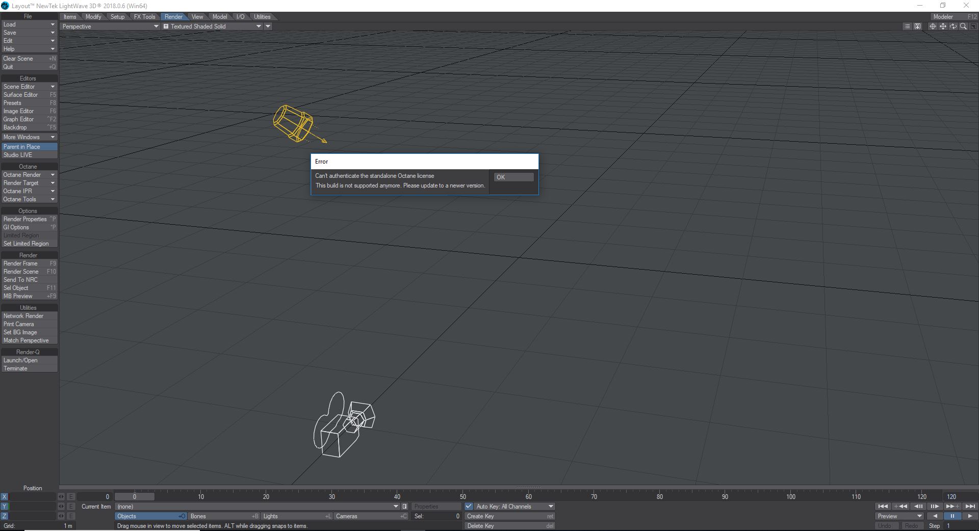Screen dimensions: 979x531
Task: Open the Scene Editor dropdown
Action: [x=29, y=87]
